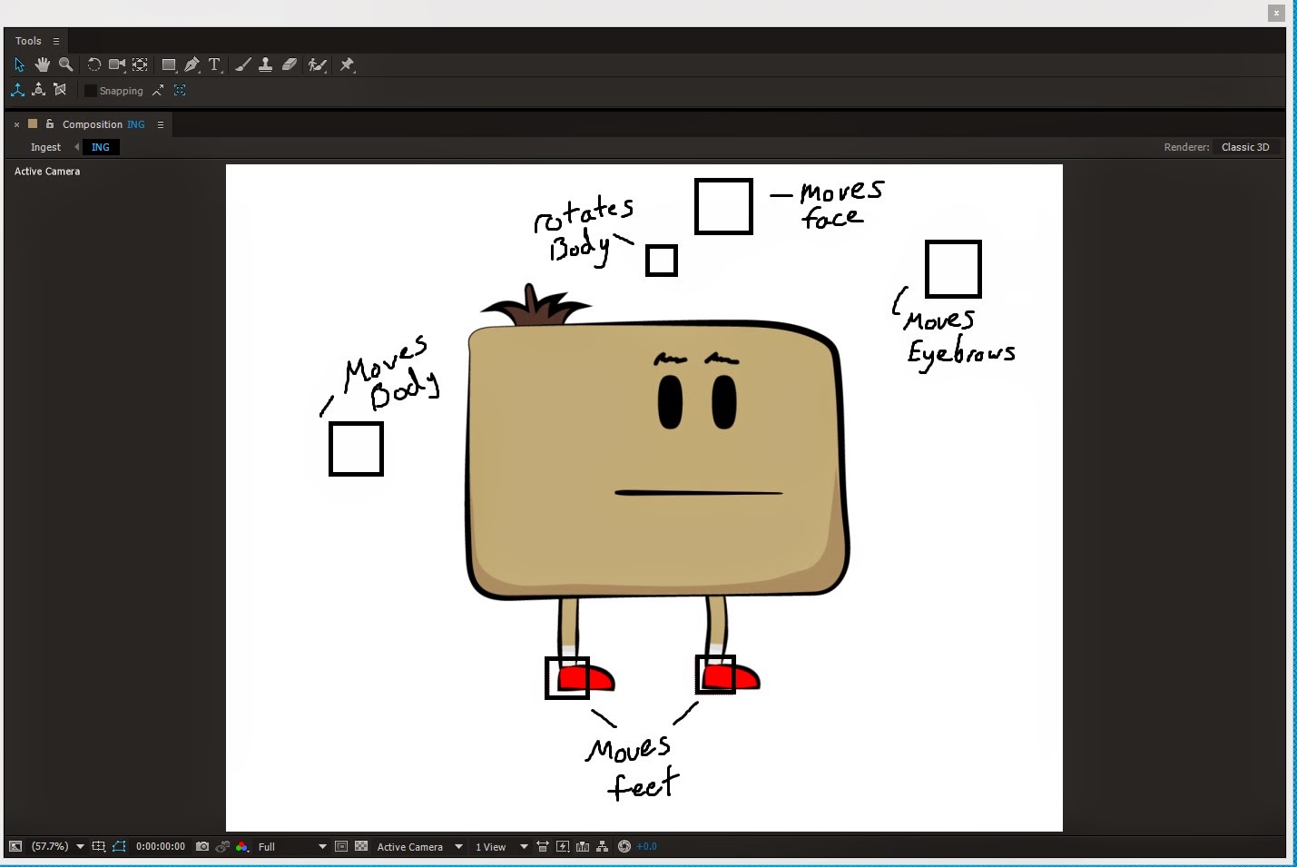The height and width of the screenshot is (867, 1297).
Task: Enable Snapping in the toolbar
Action: [89, 91]
